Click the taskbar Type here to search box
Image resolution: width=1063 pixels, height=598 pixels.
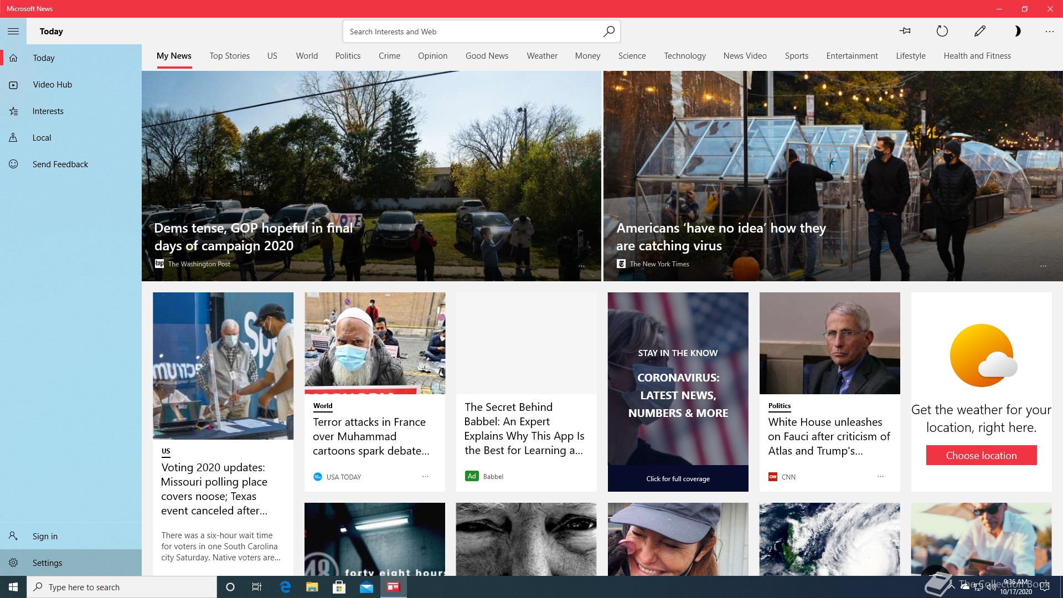point(122,587)
